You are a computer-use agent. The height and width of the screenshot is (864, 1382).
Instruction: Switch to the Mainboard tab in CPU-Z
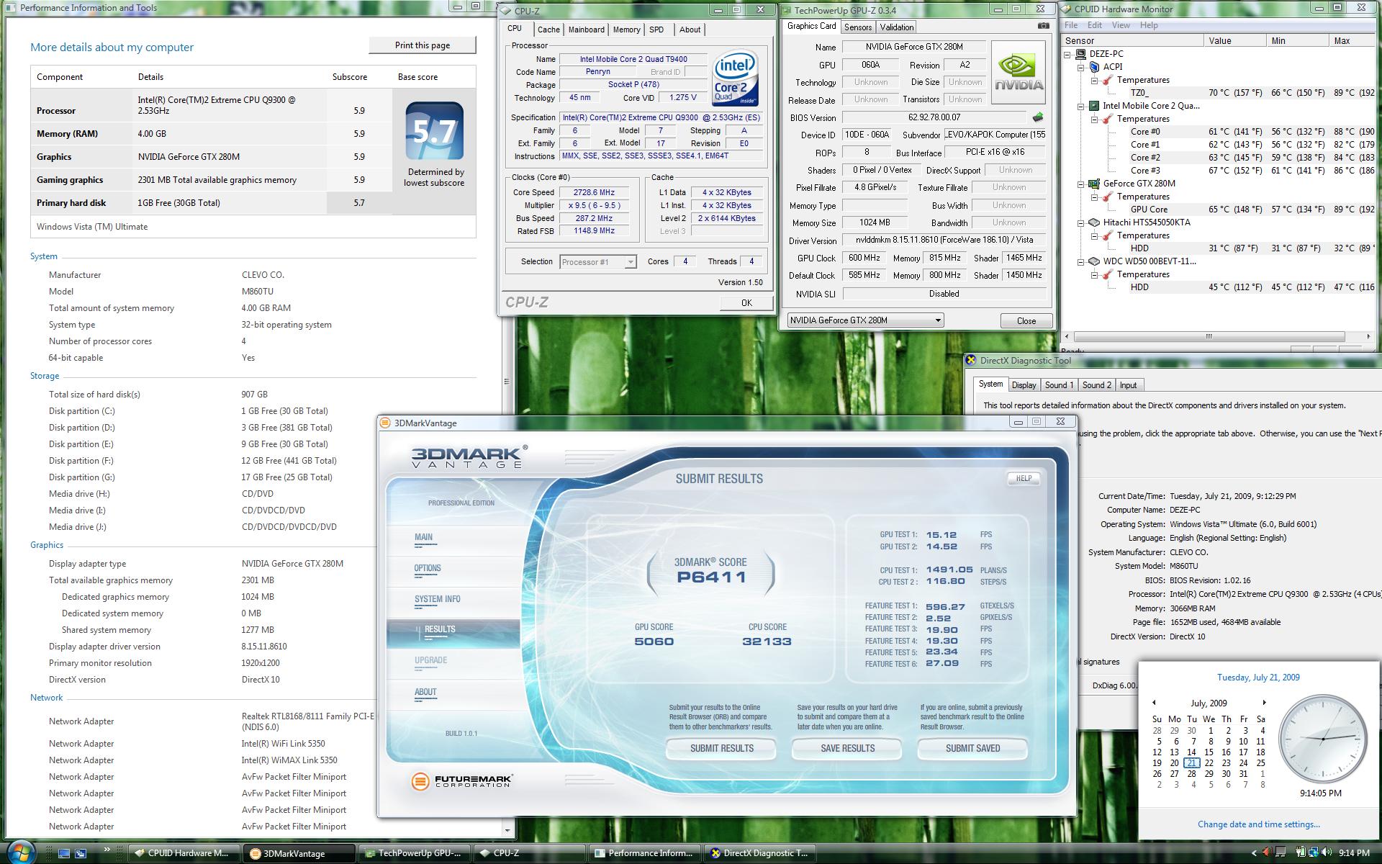coord(586,30)
